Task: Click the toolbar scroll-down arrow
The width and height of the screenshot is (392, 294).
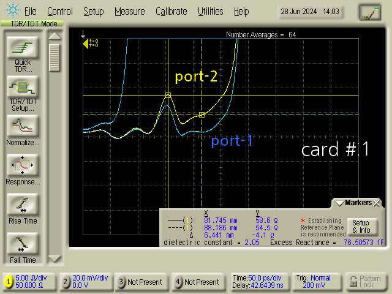Action: [x=55, y=258]
